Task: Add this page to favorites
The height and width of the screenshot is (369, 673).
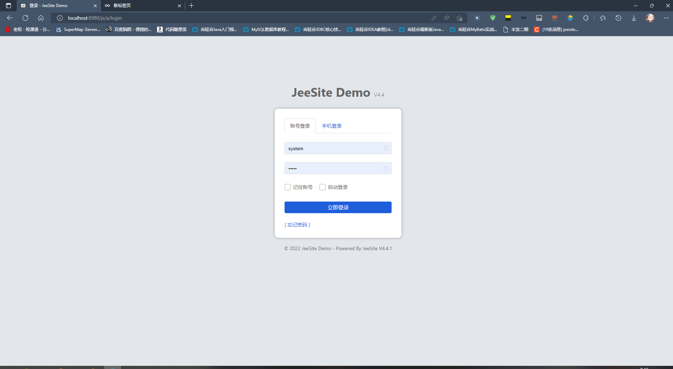Action: pos(459,18)
